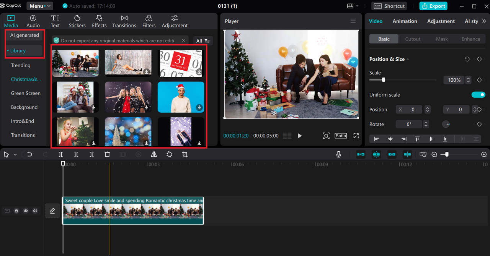
Task: Click the timeline zoom slider handle
Action: [447, 154]
